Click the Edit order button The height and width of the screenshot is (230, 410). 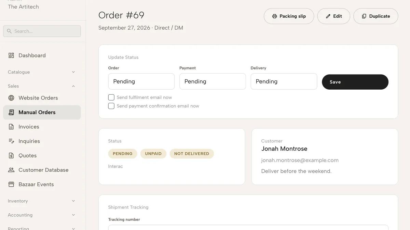(334, 16)
